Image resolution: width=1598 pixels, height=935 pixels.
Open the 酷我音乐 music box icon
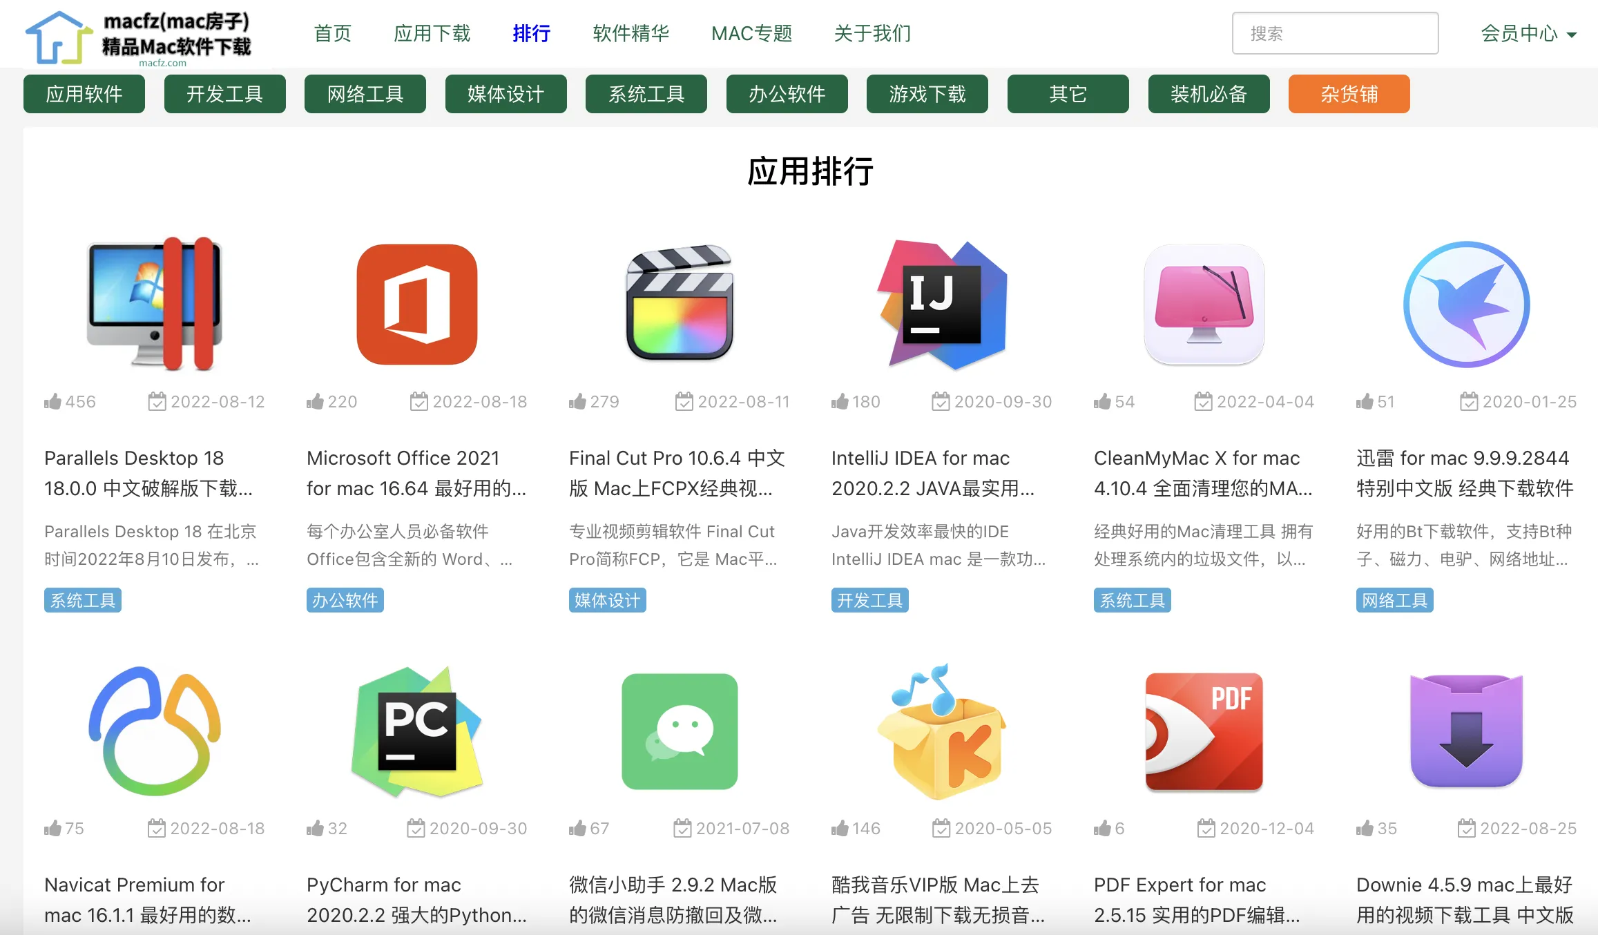[942, 731]
